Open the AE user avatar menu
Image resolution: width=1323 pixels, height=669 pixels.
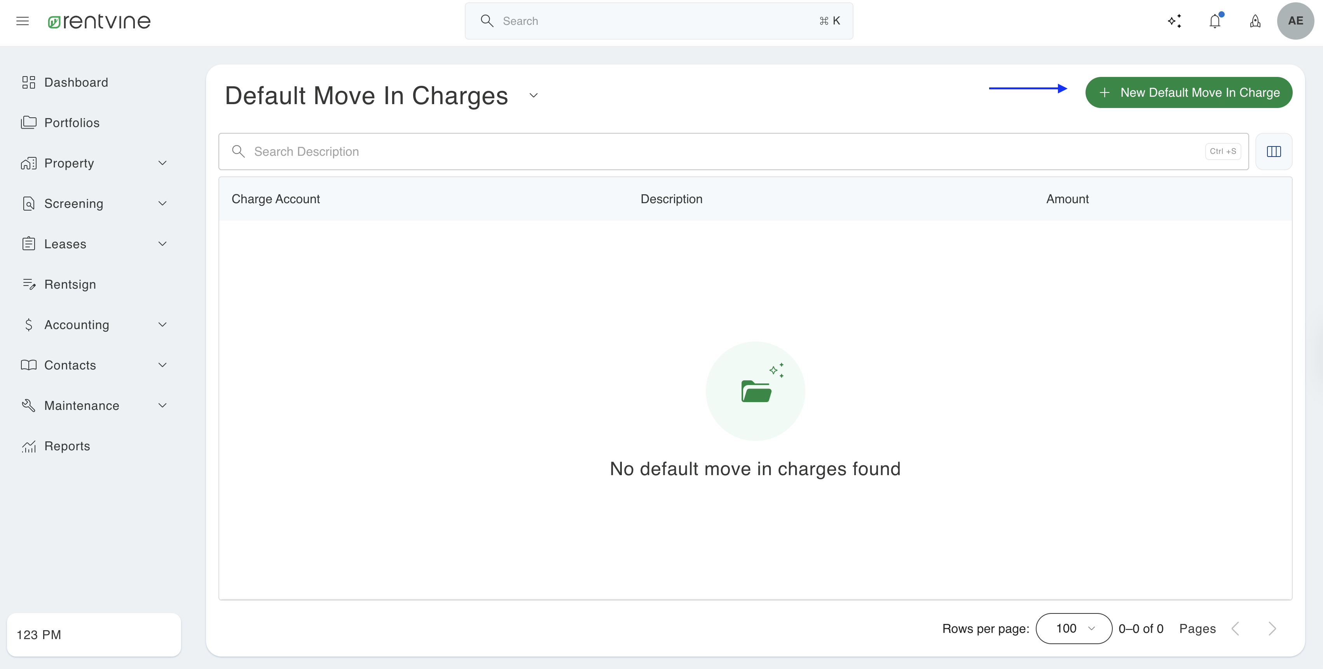pyautogui.click(x=1295, y=21)
